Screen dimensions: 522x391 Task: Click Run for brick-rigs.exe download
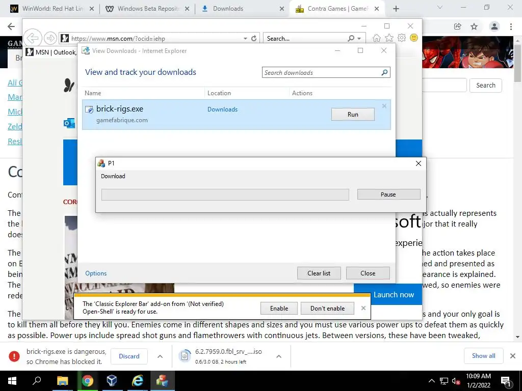tap(353, 115)
